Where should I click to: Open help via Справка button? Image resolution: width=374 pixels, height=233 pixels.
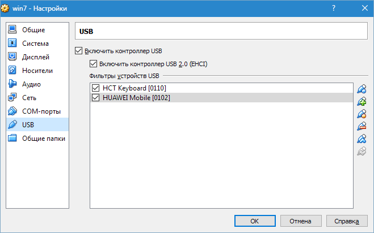pos(347,221)
